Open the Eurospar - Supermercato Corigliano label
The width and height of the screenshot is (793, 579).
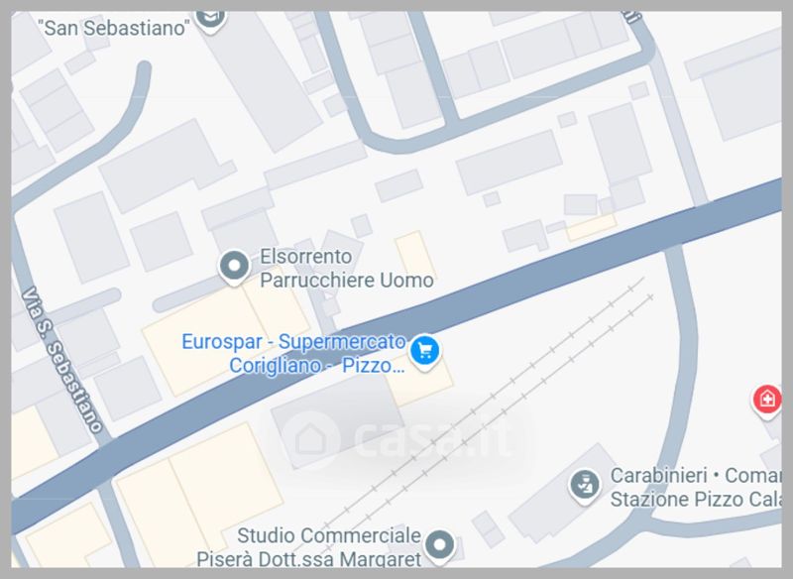pos(293,353)
